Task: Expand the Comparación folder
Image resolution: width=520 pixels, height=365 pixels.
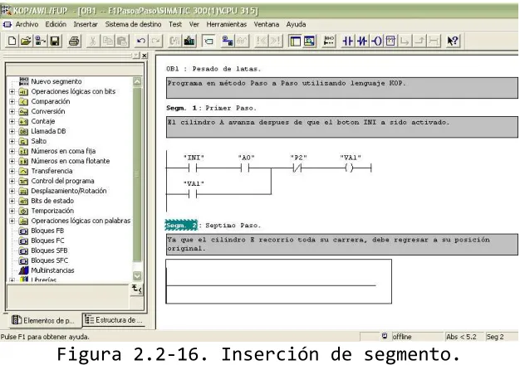Action: pyautogui.click(x=12, y=101)
